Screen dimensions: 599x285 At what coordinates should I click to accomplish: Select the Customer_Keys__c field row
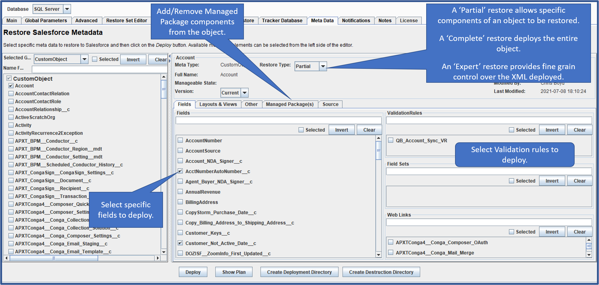pyautogui.click(x=208, y=233)
